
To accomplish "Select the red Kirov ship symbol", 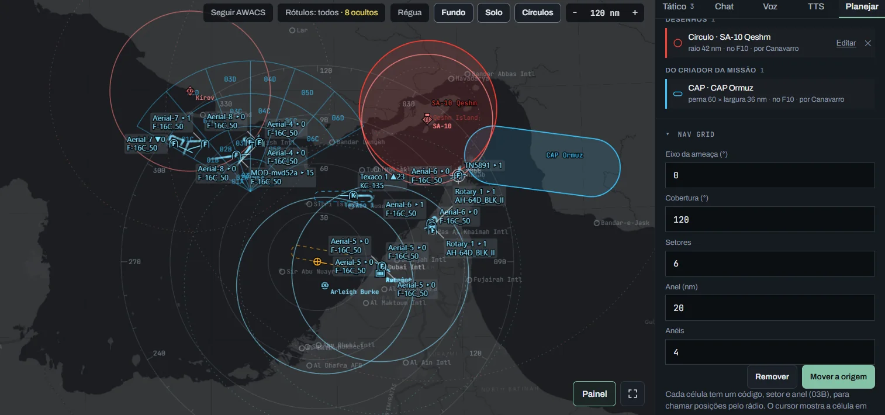I will 190,91.
